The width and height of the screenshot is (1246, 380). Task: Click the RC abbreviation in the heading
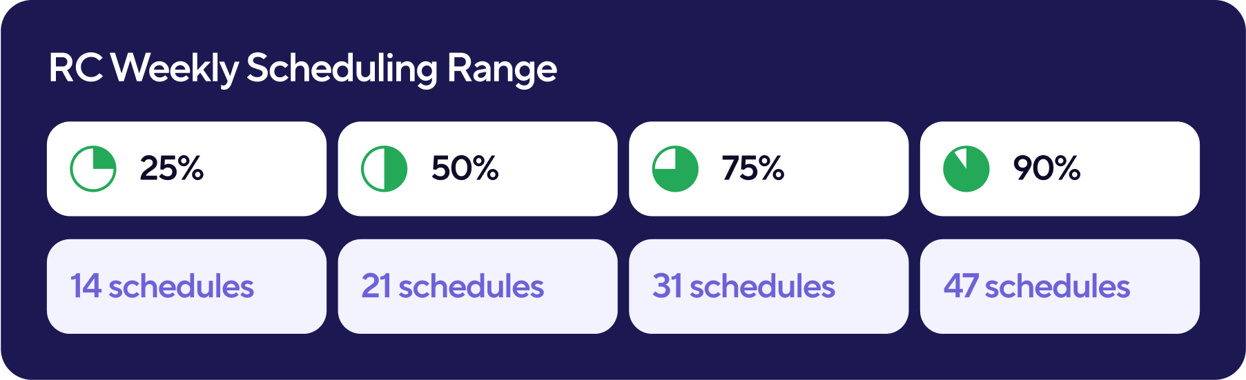76,68
